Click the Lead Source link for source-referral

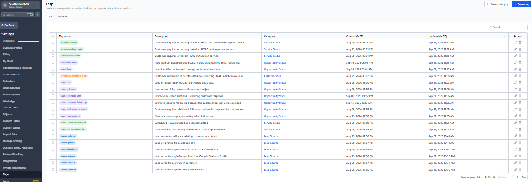point(271,136)
